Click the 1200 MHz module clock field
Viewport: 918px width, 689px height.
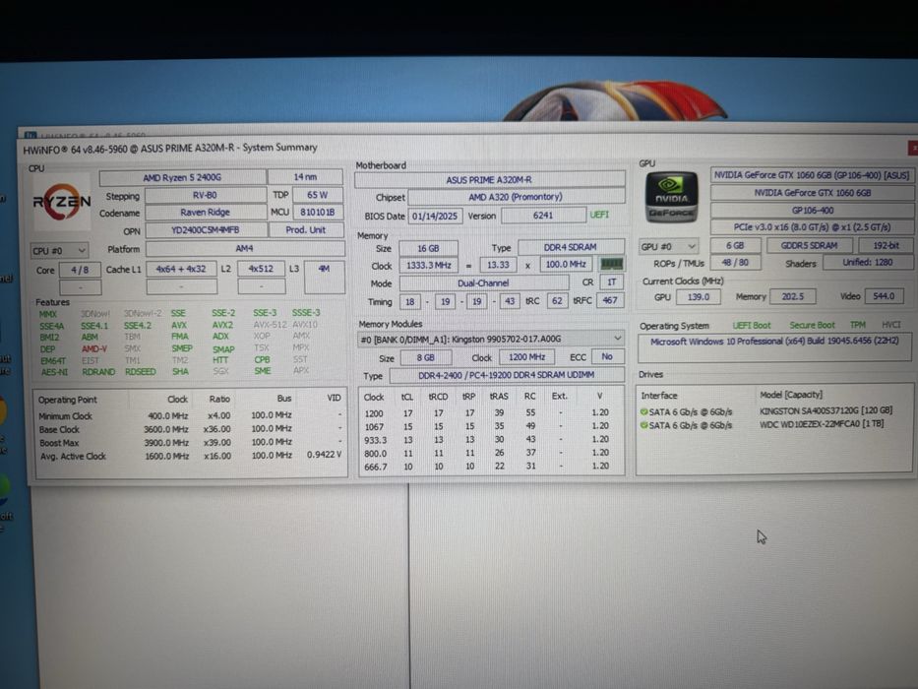(527, 356)
